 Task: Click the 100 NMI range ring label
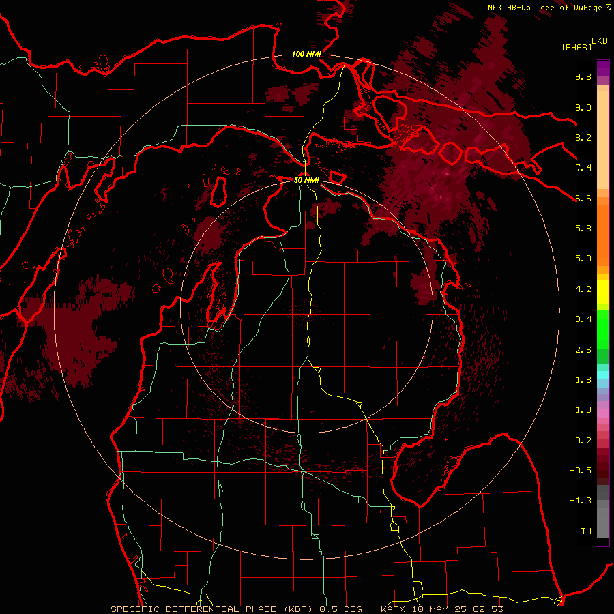point(306,54)
